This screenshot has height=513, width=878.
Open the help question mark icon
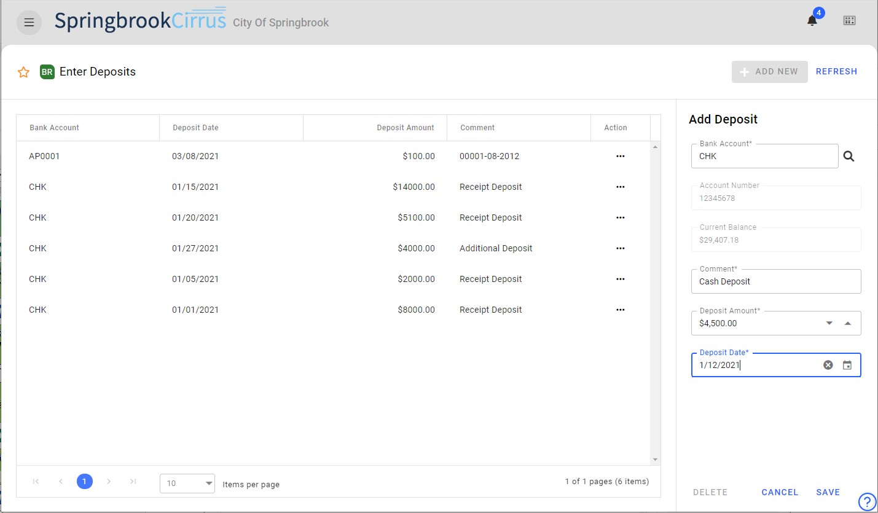pos(866,501)
